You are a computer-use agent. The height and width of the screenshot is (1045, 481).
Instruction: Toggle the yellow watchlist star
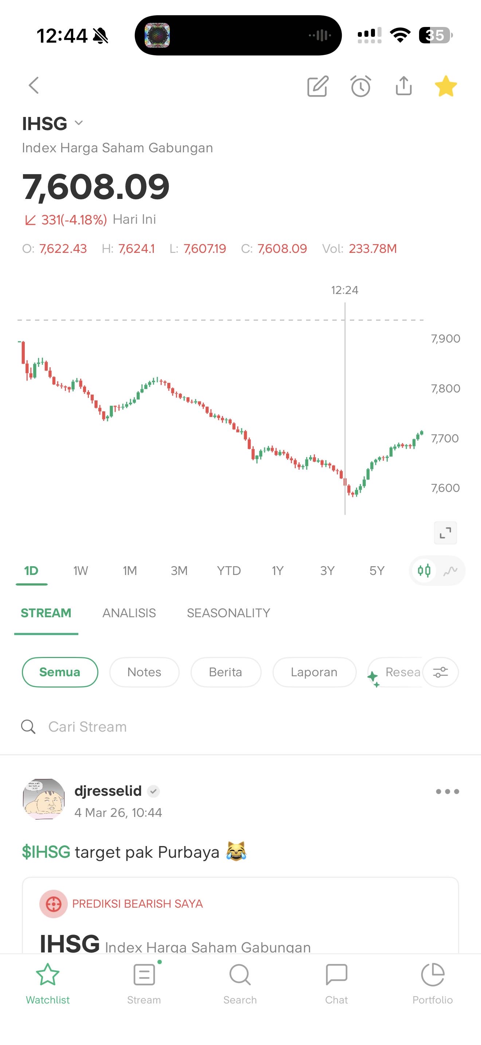pos(446,86)
